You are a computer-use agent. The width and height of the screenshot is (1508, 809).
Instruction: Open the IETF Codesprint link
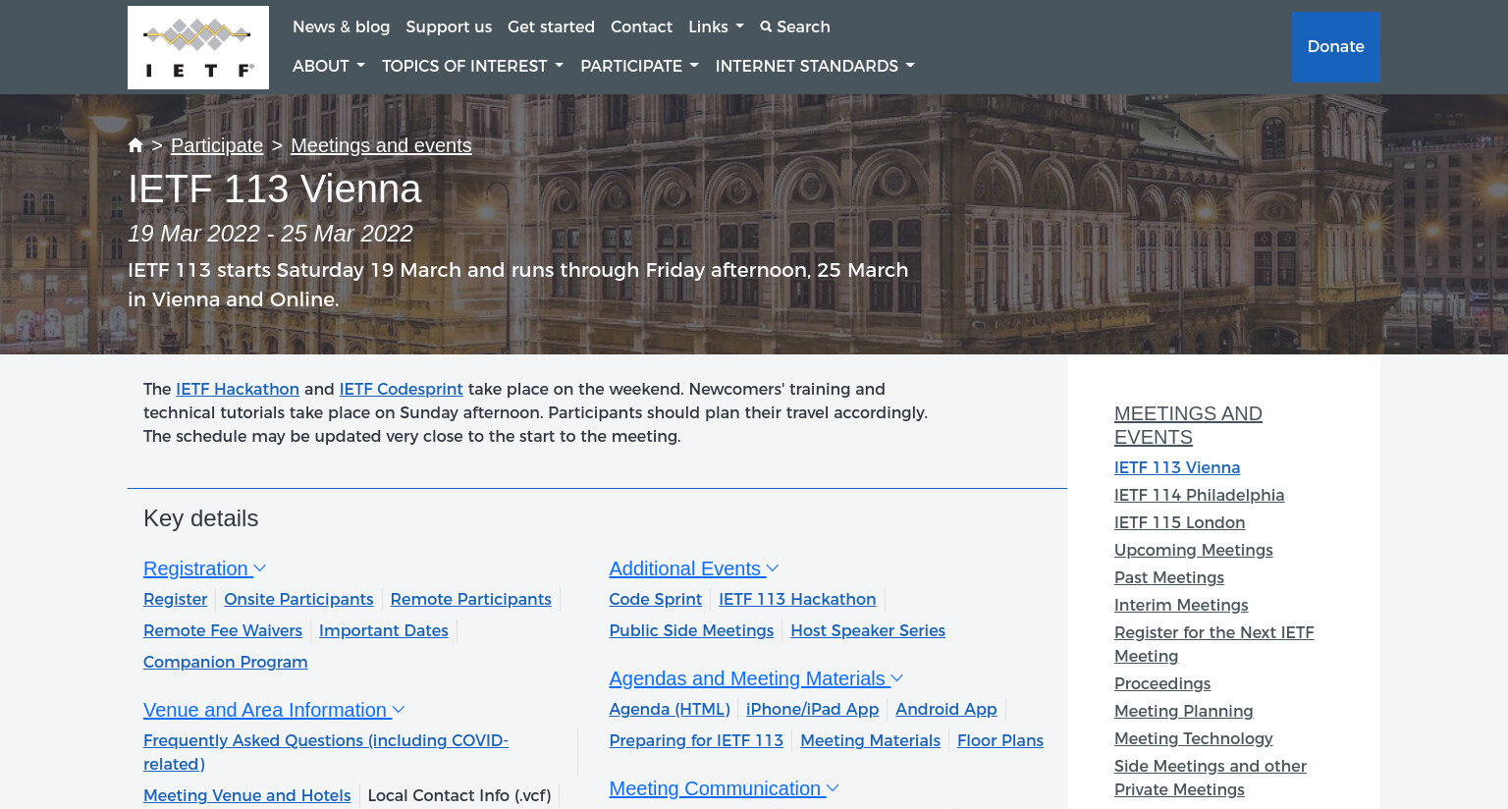pos(401,389)
